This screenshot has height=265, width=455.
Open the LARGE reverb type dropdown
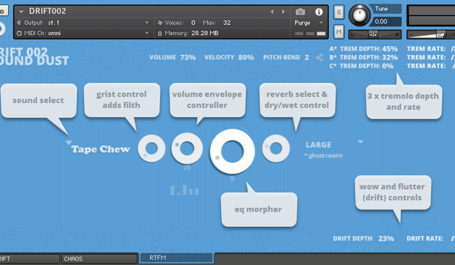360,142
